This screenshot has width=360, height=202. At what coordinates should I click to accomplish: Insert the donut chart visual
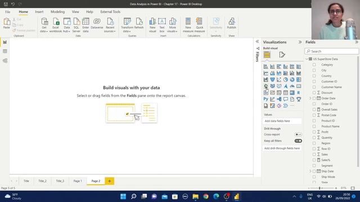[292, 80]
